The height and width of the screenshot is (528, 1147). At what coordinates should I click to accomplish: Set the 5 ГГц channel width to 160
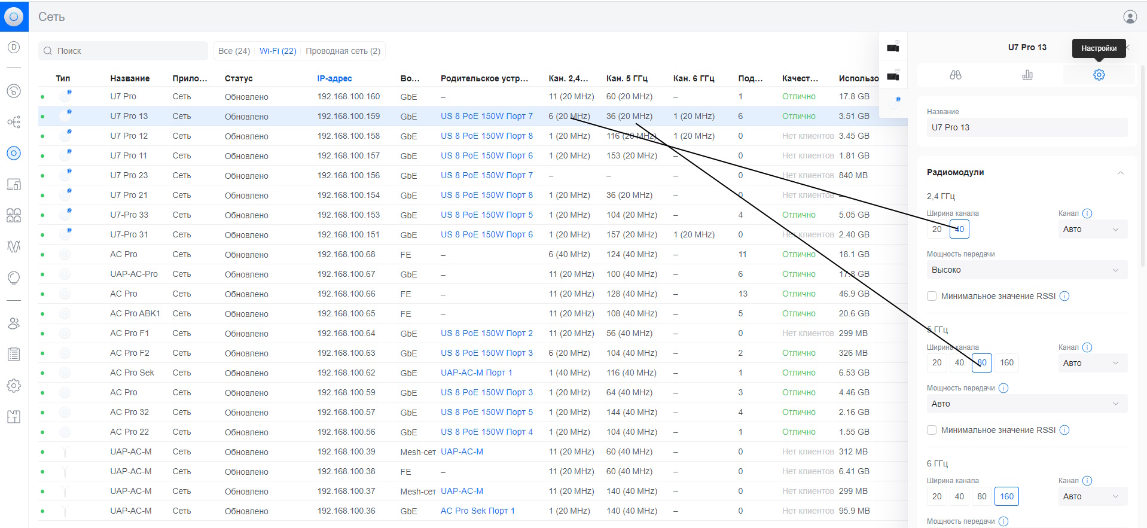pos(1007,362)
